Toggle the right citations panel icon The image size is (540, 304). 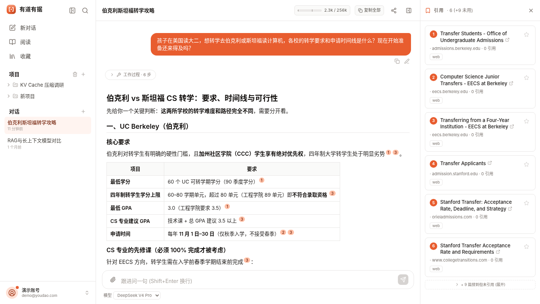tap(409, 11)
